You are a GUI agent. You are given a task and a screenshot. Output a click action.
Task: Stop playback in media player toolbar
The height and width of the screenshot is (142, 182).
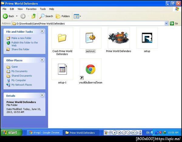(119, 133)
